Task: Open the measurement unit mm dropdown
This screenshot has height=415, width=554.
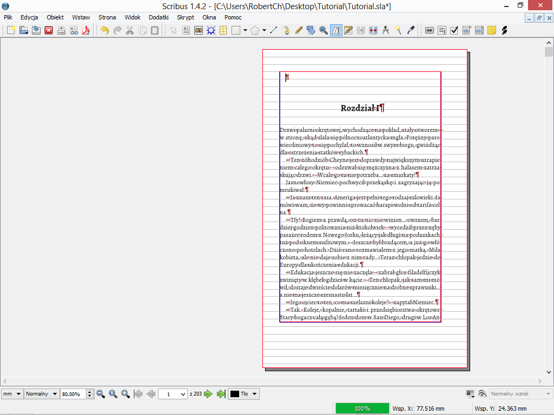Action: coord(12,394)
